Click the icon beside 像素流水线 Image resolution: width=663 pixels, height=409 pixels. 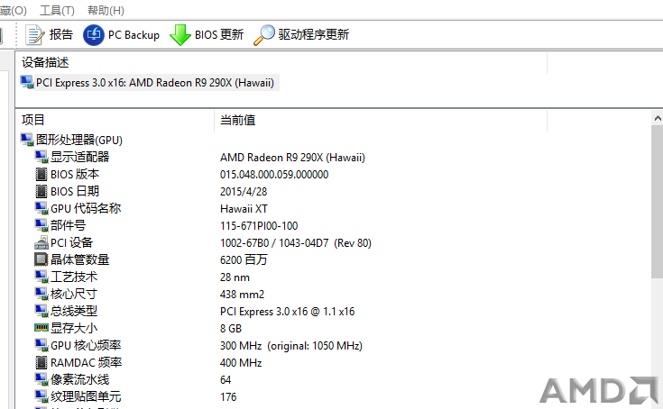[41, 379]
